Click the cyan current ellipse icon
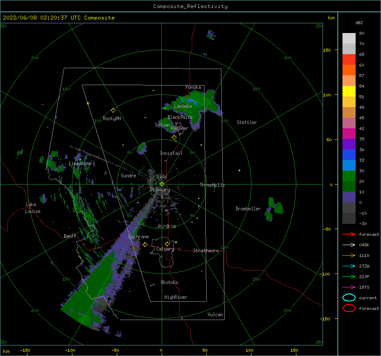Viewport: 381px width, 356px height. pos(349,298)
